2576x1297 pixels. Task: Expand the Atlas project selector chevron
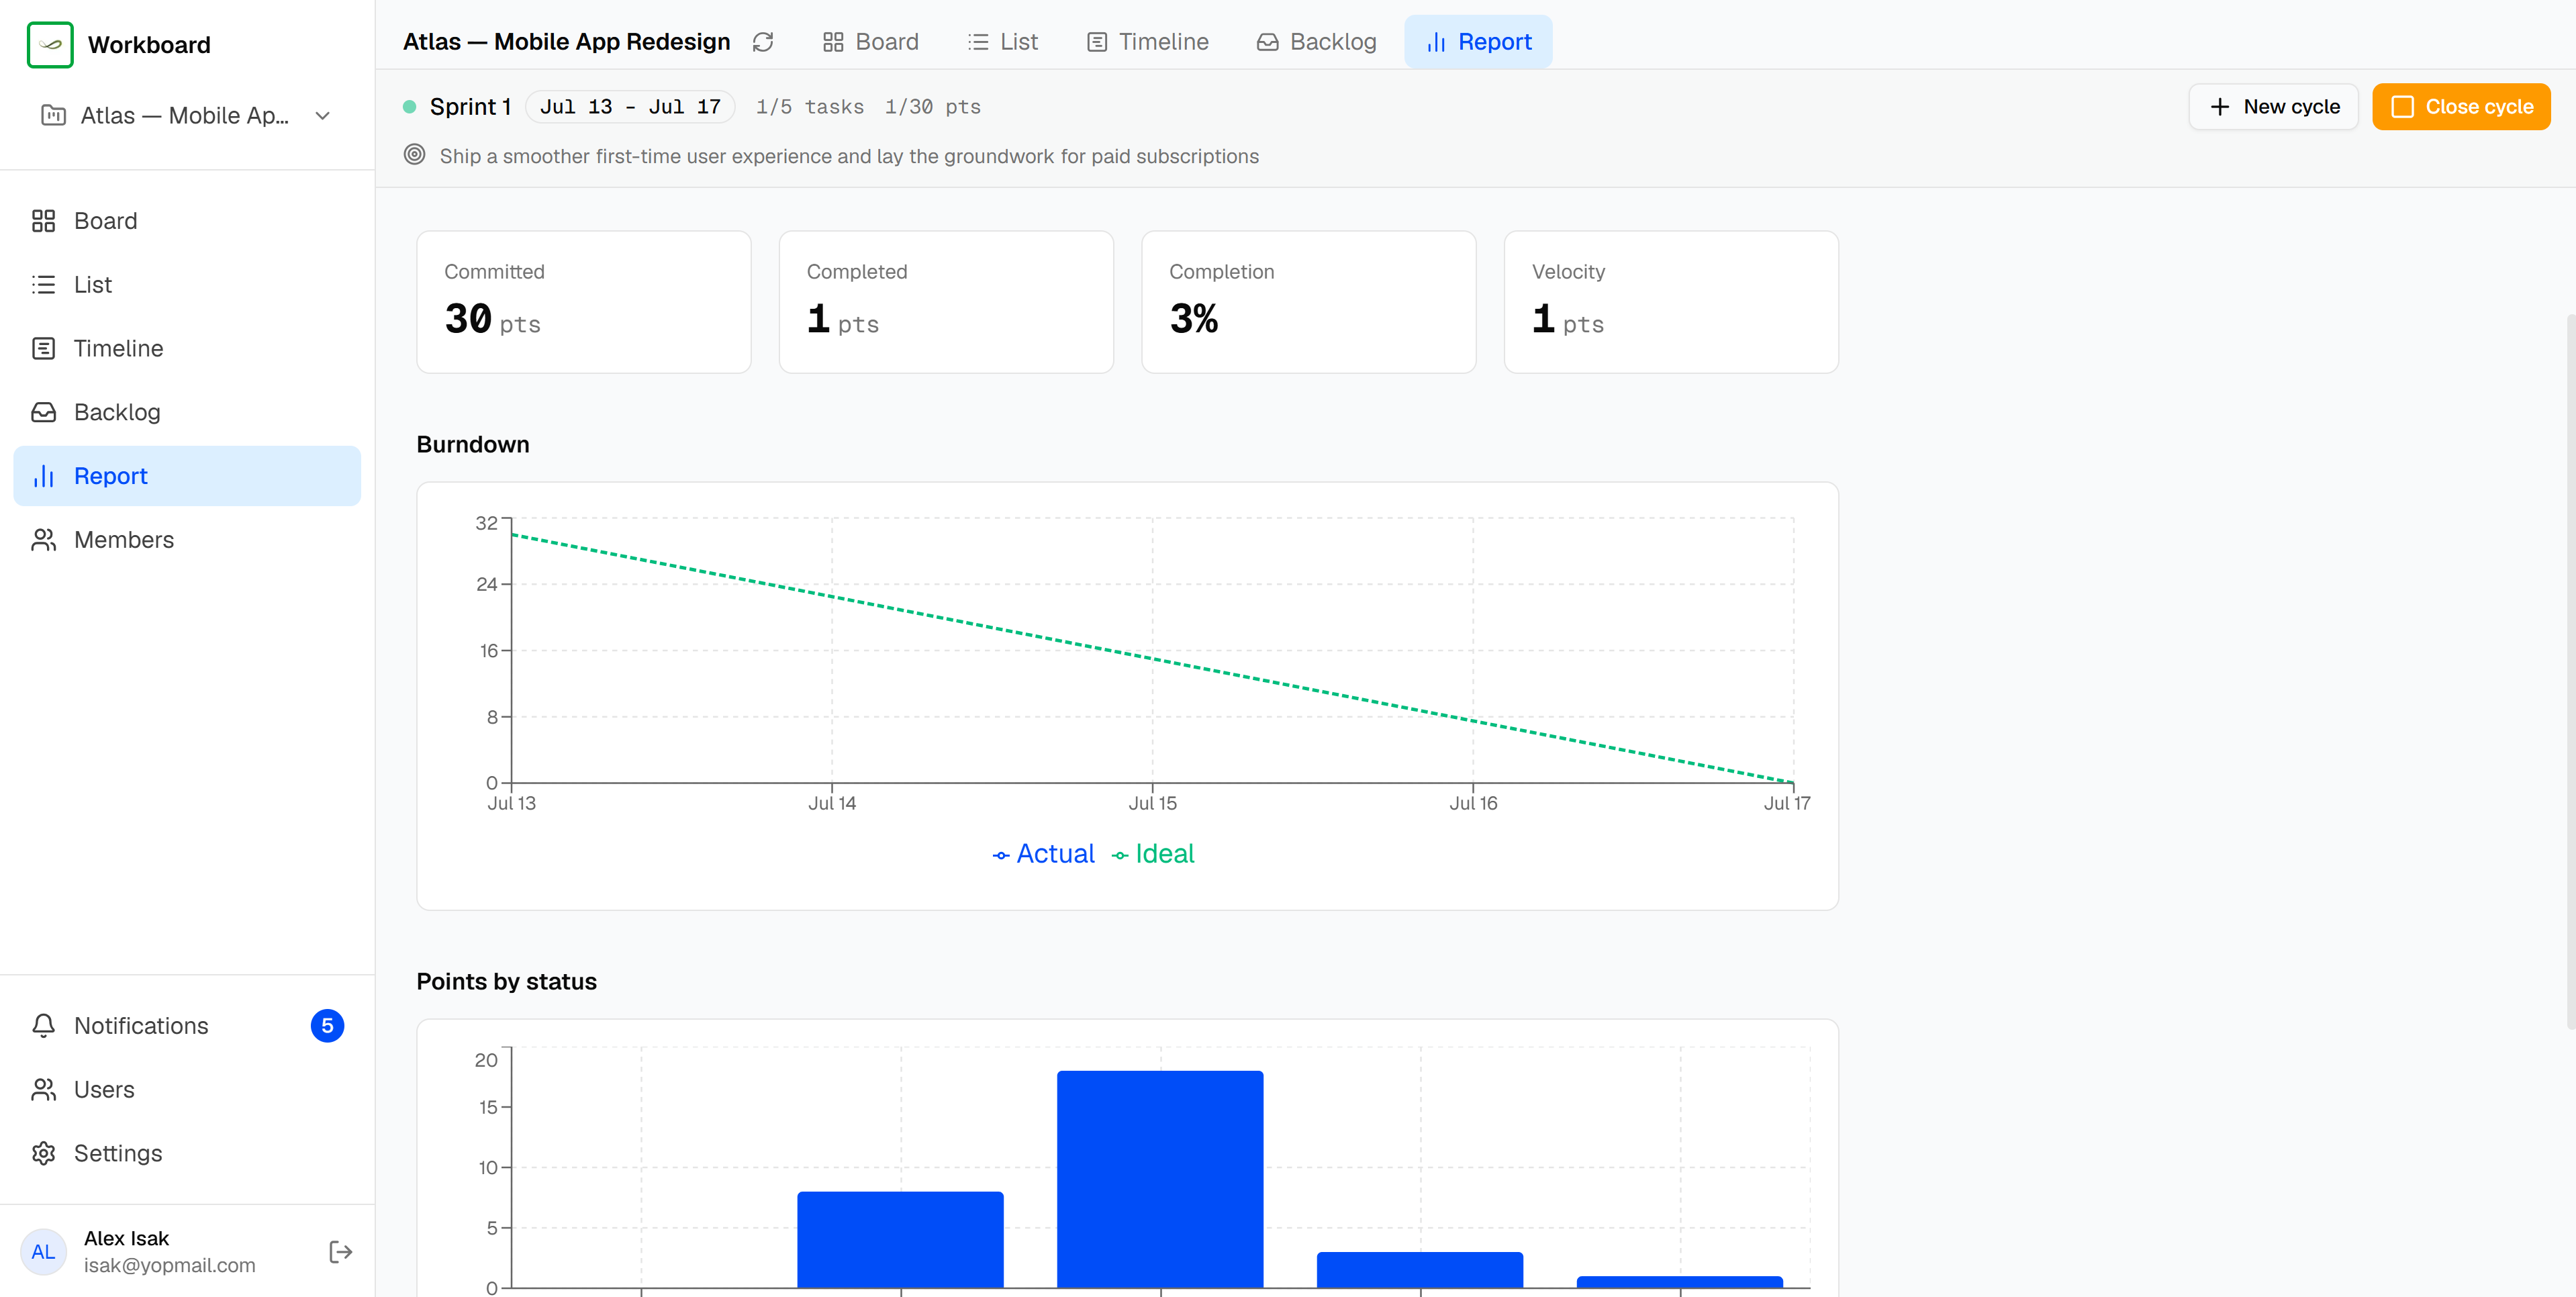pos(322,116)
